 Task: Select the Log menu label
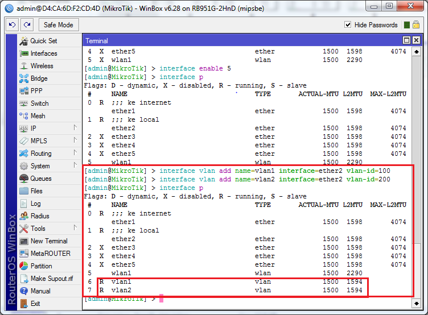(x=35, y=204)
